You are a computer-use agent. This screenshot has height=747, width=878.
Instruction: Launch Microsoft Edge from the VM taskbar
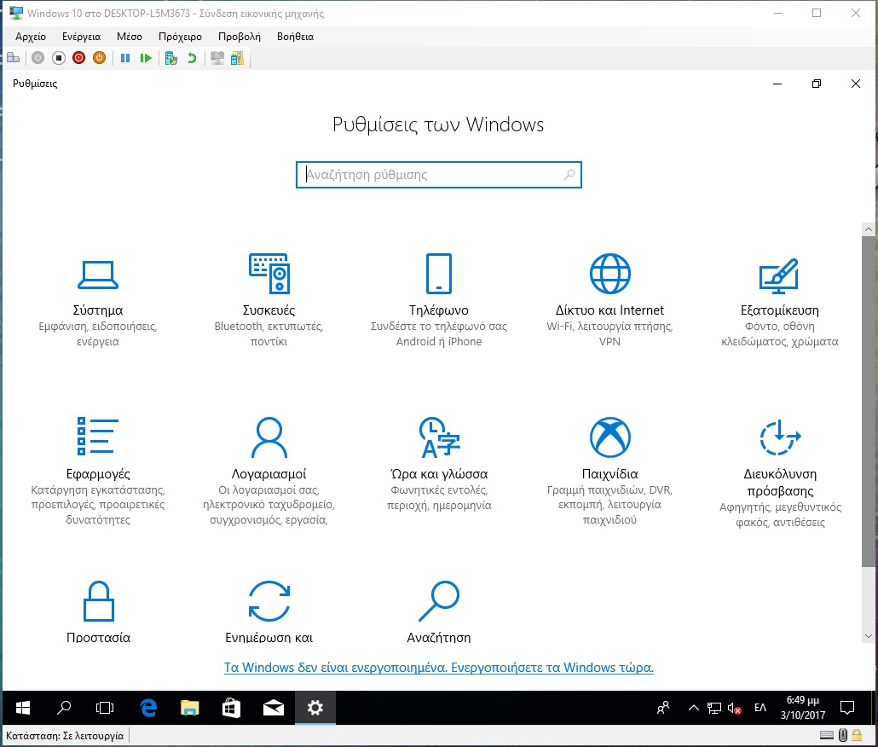[148, 708]
